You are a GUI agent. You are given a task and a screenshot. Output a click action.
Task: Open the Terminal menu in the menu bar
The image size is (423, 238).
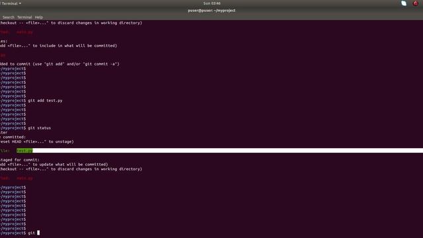(24, 17)
